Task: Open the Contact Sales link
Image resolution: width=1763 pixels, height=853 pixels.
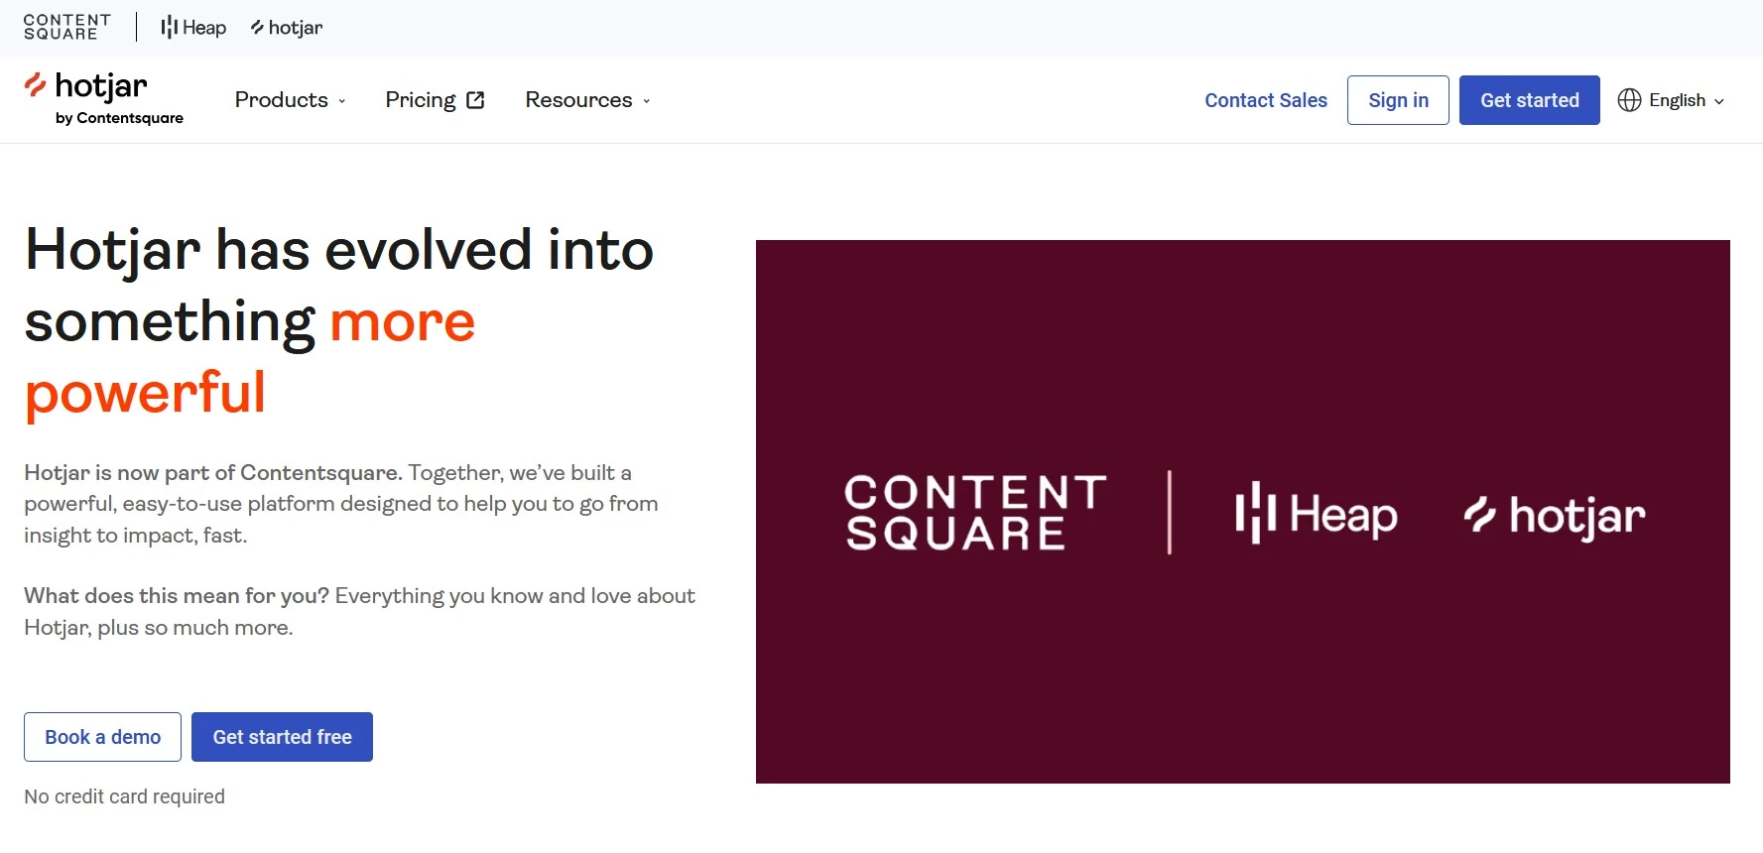Action: pyautogui.click(x=1266, y=100)
